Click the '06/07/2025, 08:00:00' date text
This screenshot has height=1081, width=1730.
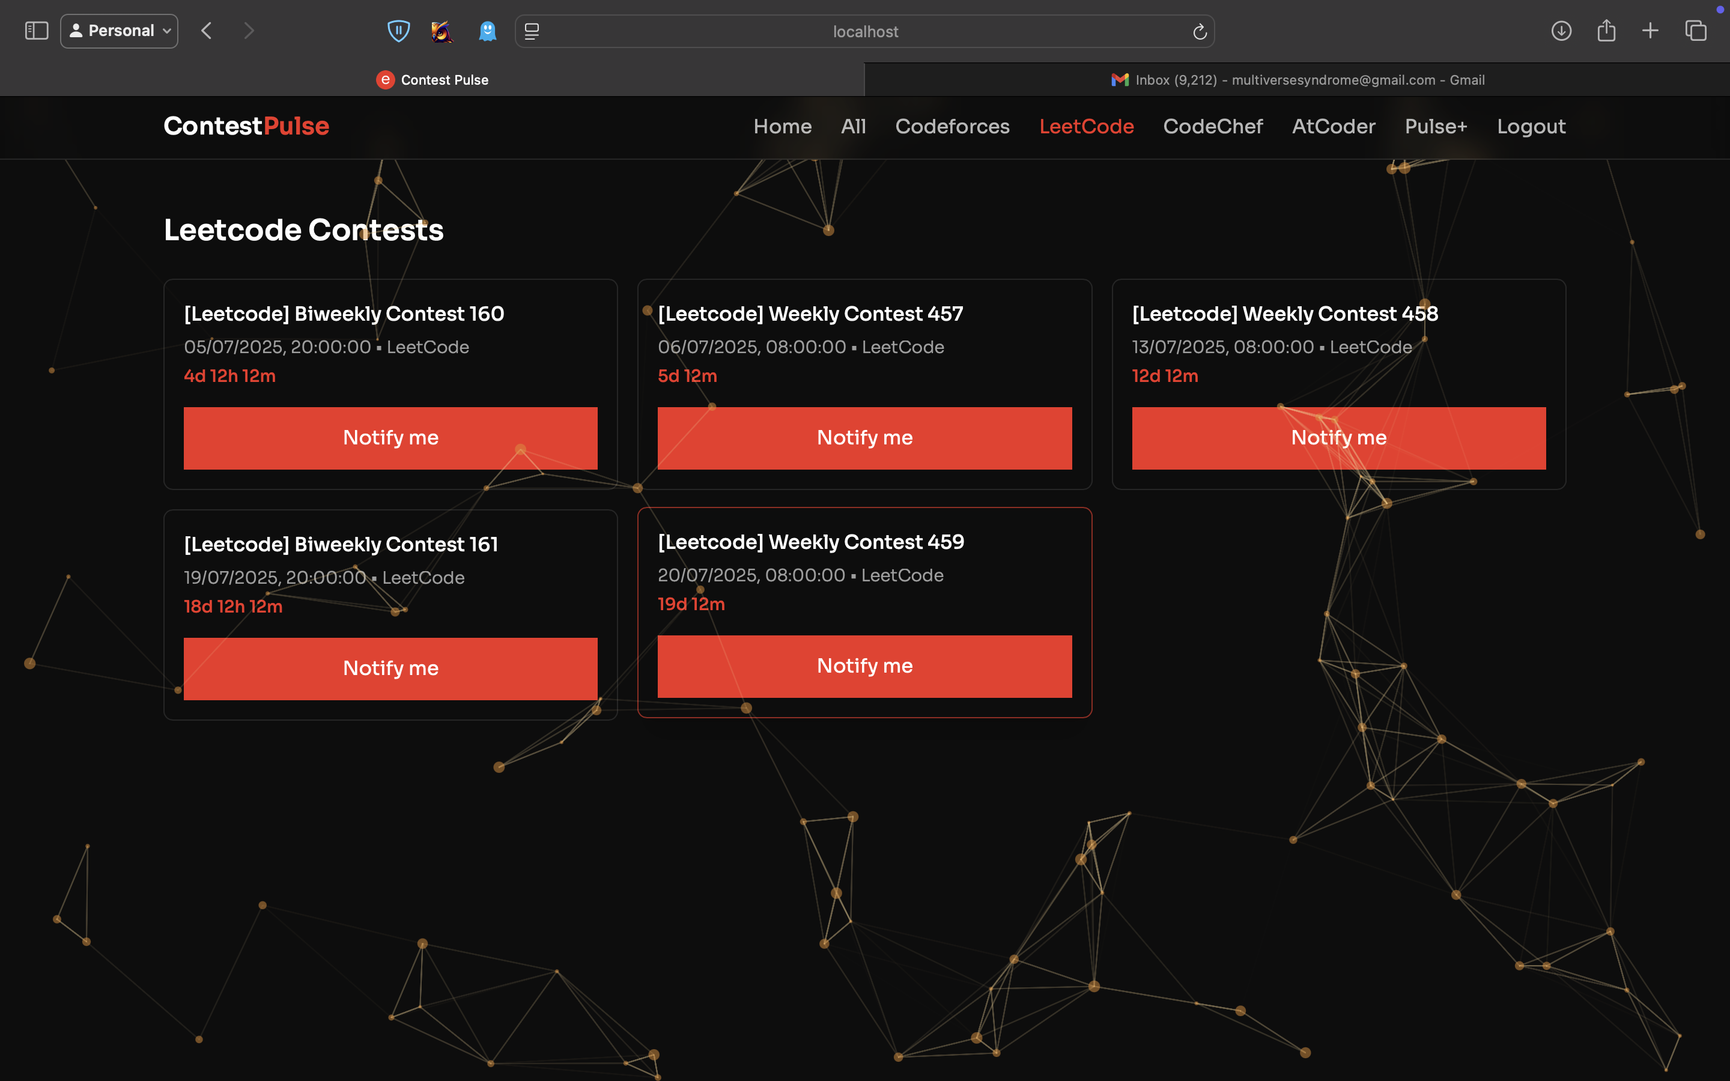pyautogui.click(x=751, y=348)
